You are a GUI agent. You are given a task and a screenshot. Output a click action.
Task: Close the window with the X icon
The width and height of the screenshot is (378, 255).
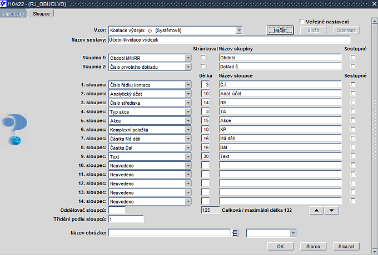coord(374,4)
